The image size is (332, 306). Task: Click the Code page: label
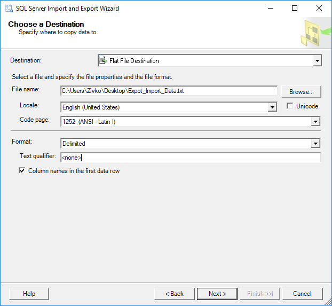click(x=35, y=120)
